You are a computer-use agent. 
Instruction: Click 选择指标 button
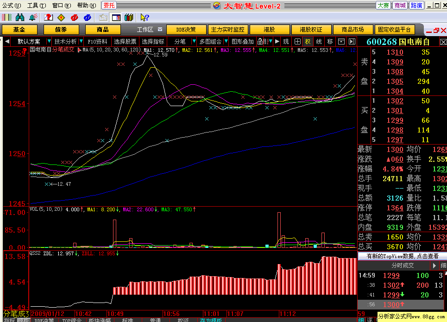click(x=153, y=42)
